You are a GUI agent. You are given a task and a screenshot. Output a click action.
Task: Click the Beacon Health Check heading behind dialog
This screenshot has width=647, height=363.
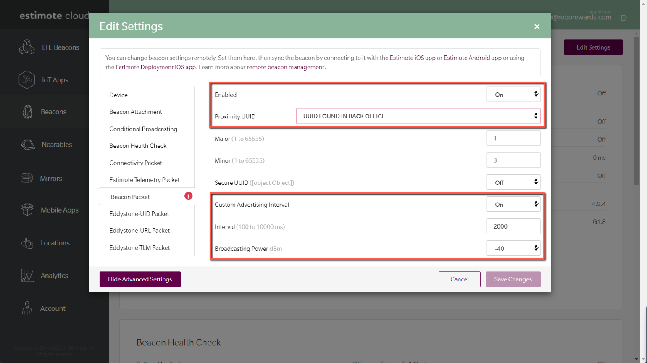[179, 342]
